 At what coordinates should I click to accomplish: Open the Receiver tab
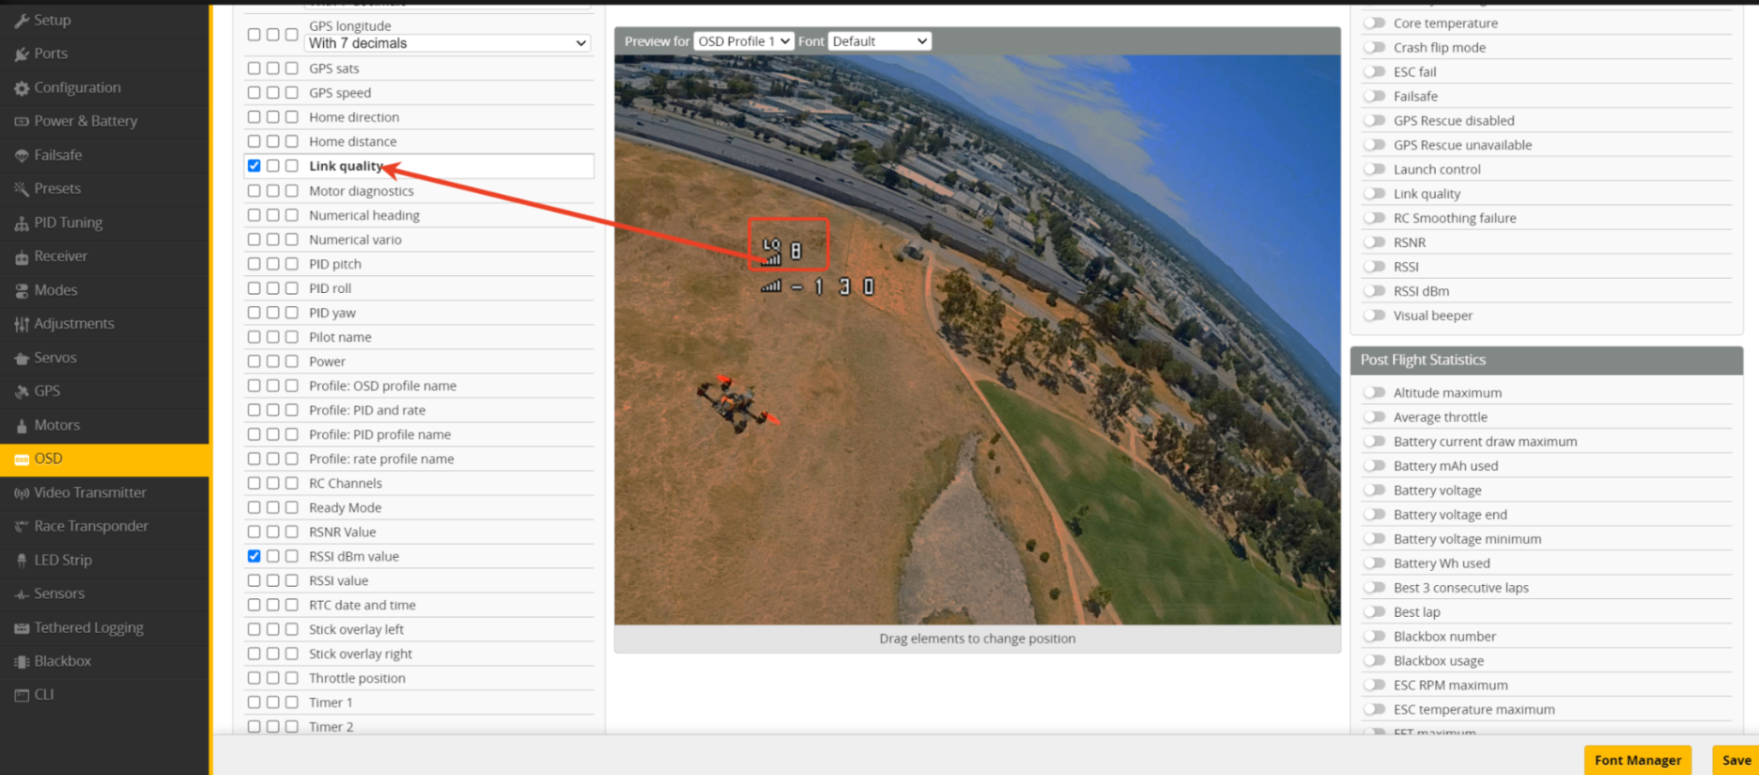click(x=61, y=256)
